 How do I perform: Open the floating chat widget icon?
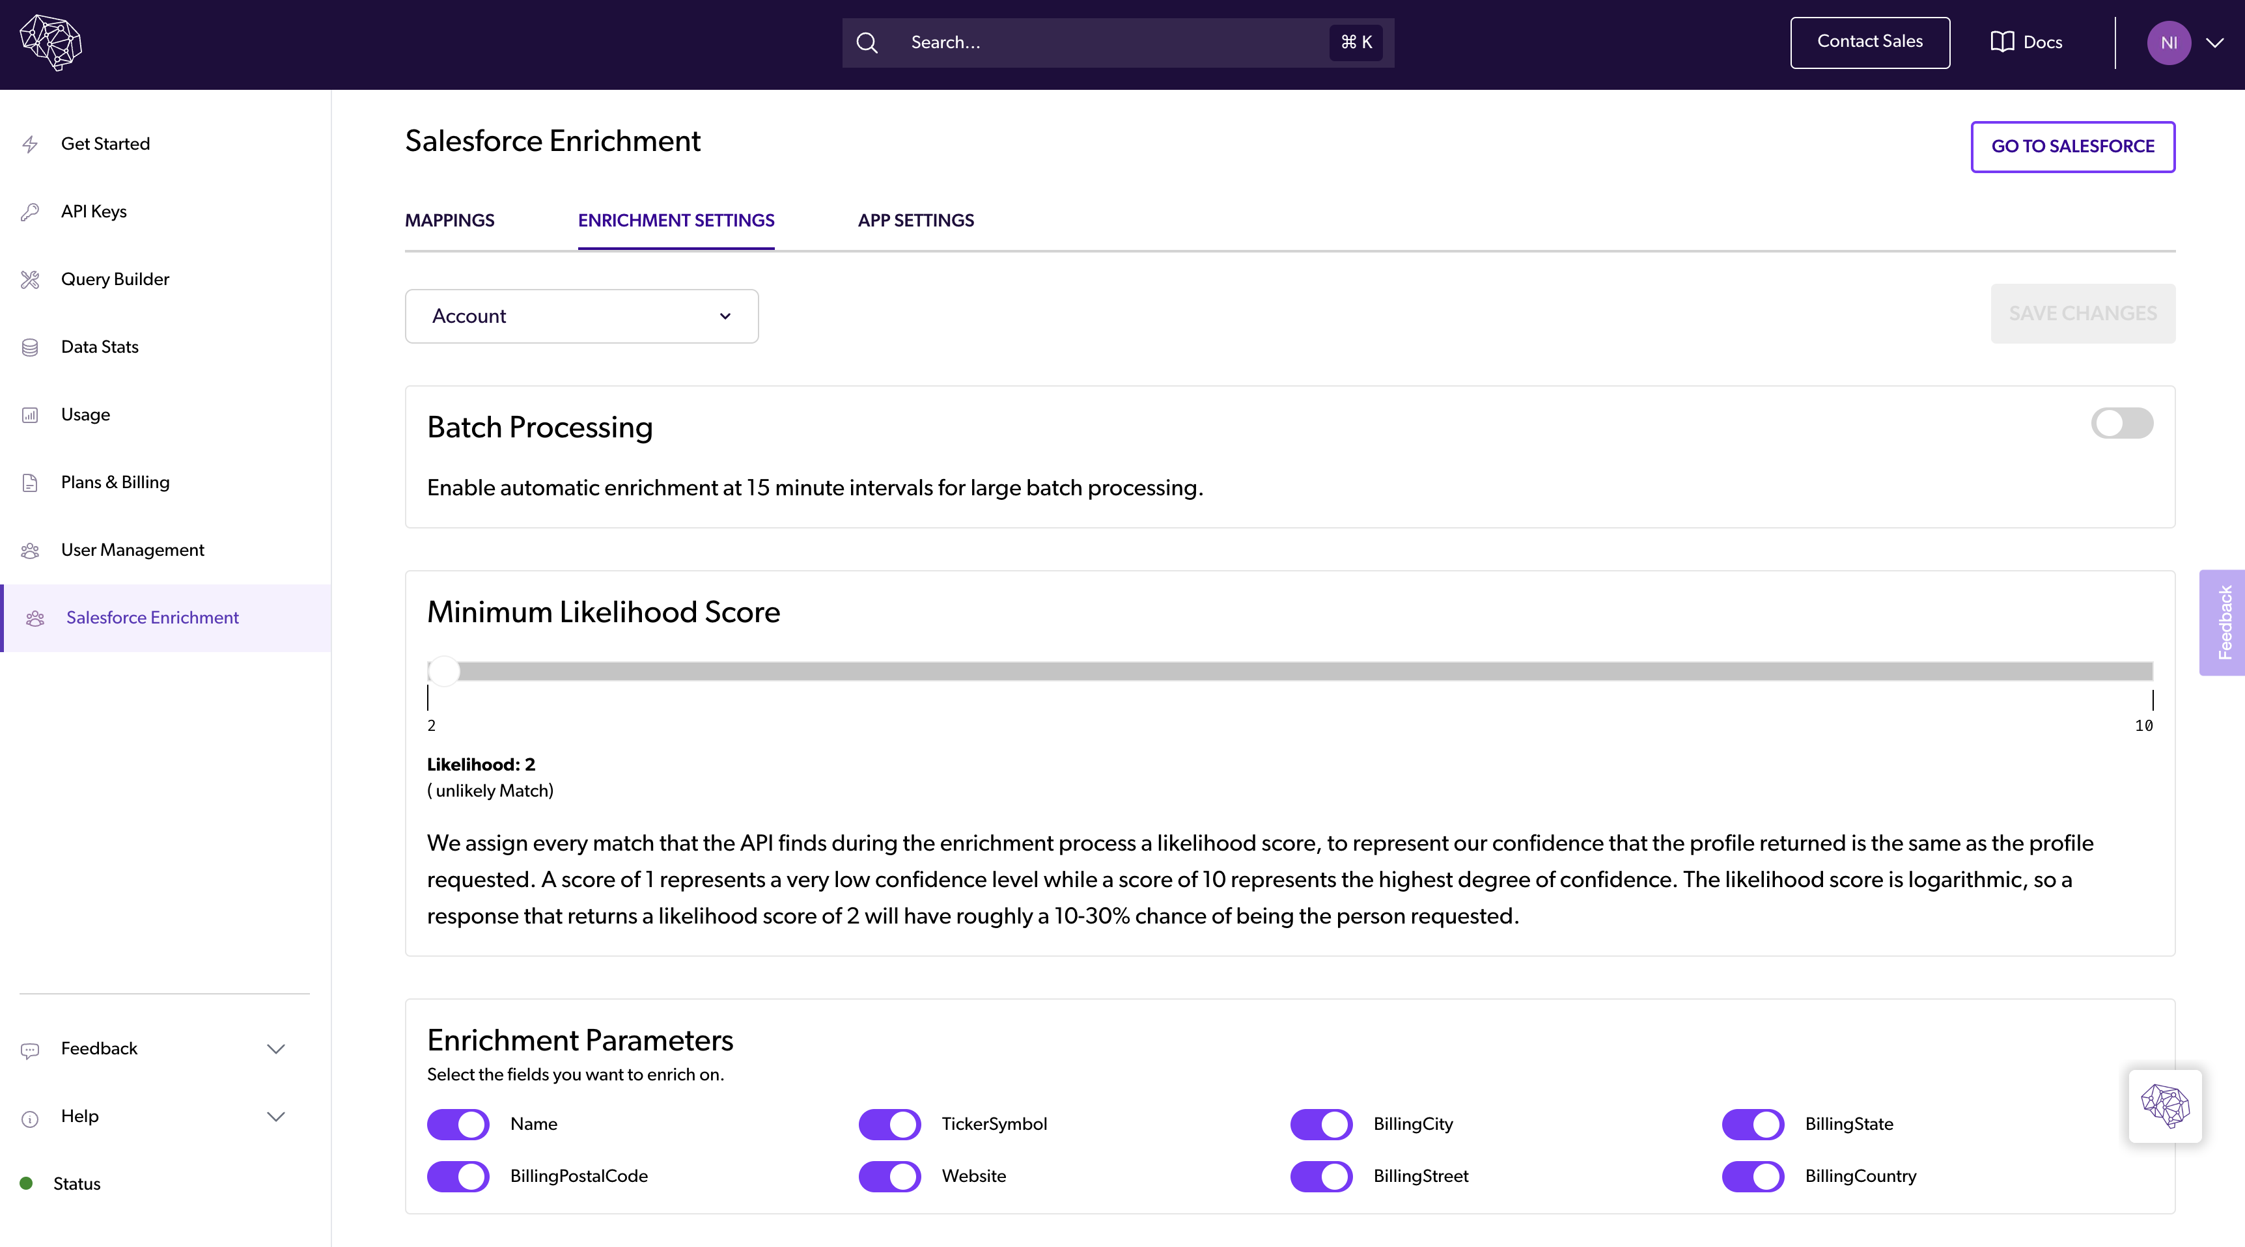pos(2165,1106)
